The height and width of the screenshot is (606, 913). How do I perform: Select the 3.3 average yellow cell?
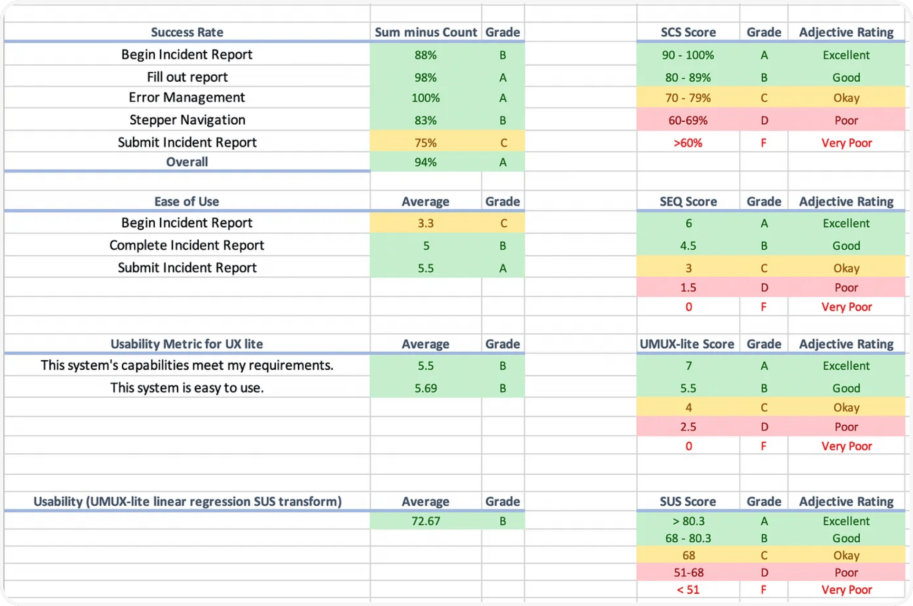[x=425, y=223]
